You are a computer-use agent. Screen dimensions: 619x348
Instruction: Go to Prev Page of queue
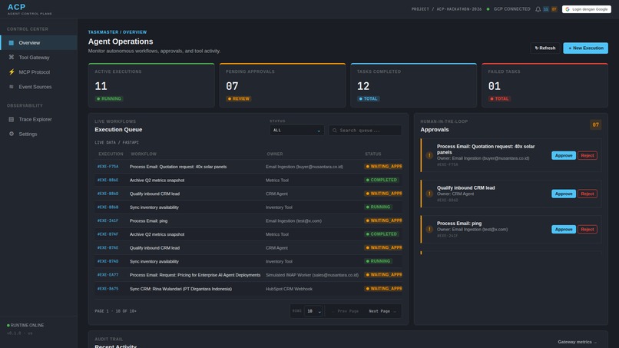(346, 311)
